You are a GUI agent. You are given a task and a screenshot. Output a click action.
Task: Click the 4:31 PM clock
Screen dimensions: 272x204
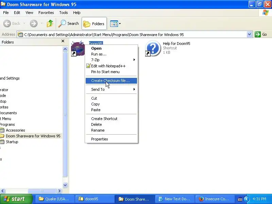click(259, 199)
